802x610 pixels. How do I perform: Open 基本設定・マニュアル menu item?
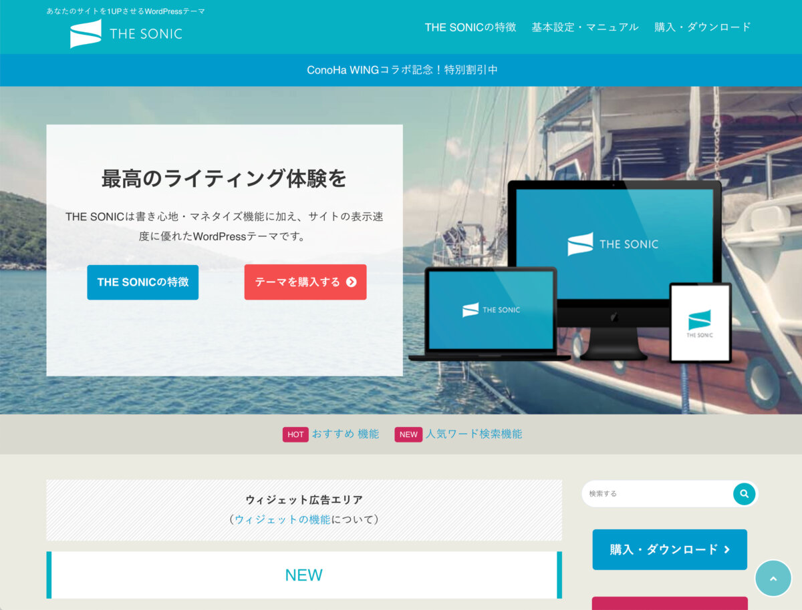[585, 27]
